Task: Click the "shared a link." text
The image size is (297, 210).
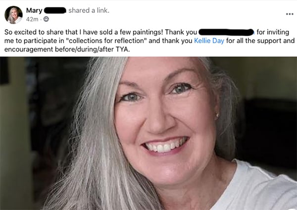Action: pos(89,10)
